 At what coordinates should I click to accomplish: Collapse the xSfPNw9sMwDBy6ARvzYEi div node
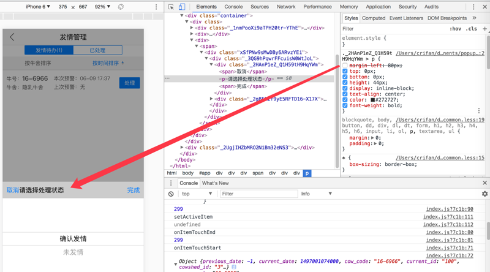pyautogui.click(x=202, y=52)
